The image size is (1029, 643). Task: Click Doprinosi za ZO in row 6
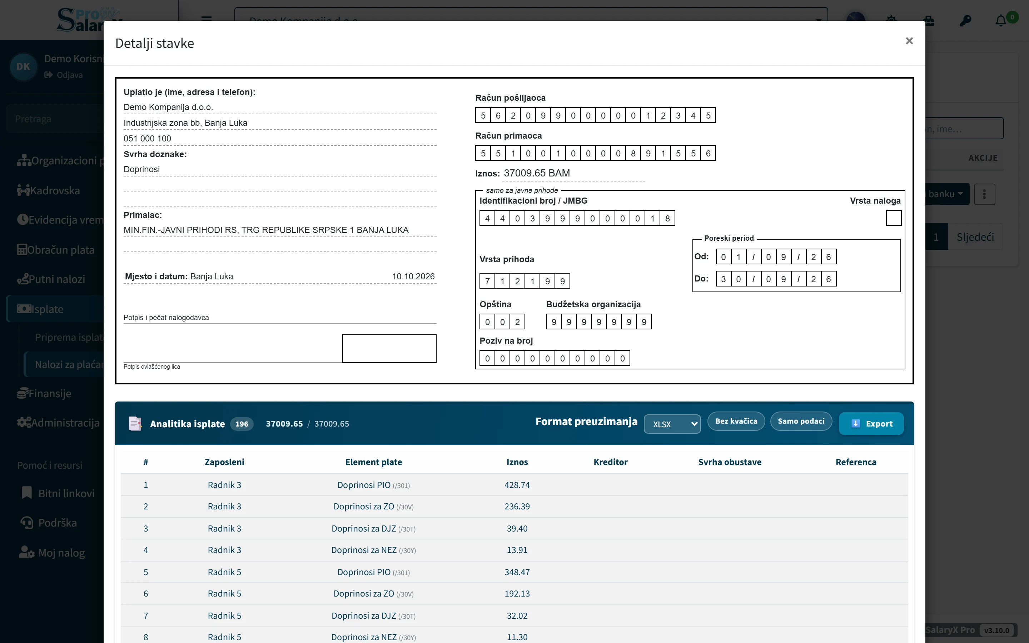373,594
